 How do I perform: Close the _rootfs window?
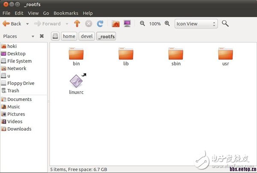click(6, 4)
